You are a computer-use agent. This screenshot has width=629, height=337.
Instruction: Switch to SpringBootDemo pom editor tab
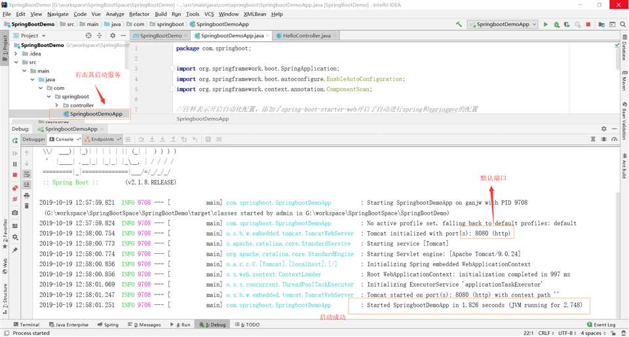(161, 36)
